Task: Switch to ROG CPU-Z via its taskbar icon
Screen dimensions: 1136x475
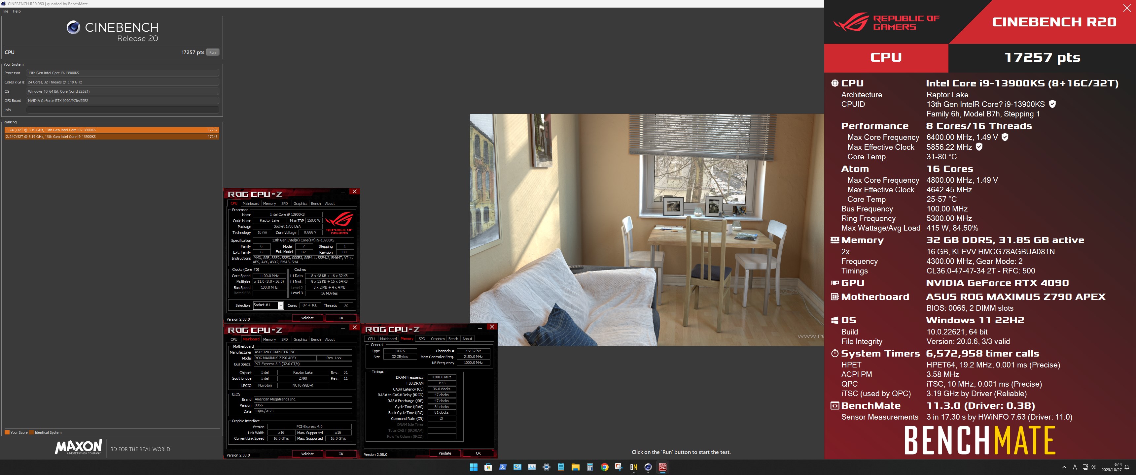Action: point(662,467)
